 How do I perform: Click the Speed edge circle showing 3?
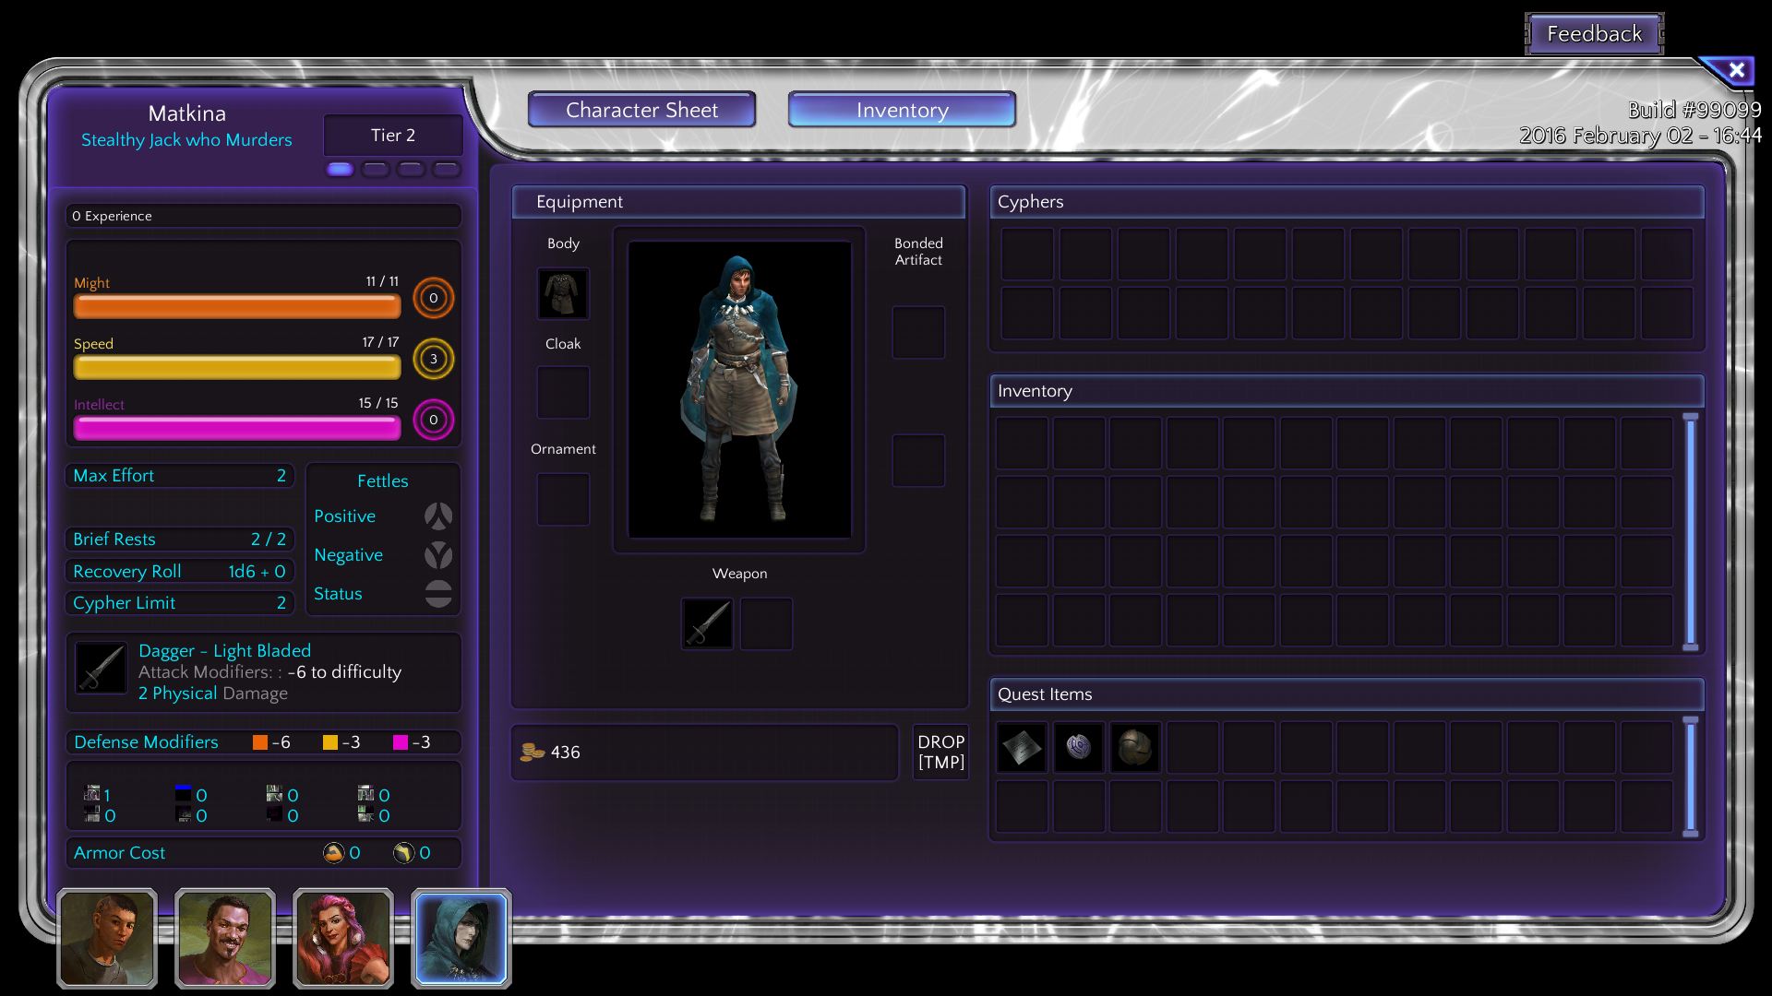(x=434, y=359)
